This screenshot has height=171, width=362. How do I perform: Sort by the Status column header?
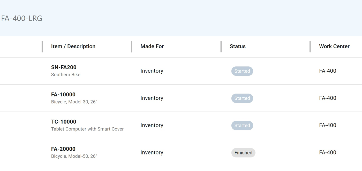[238, 46]
